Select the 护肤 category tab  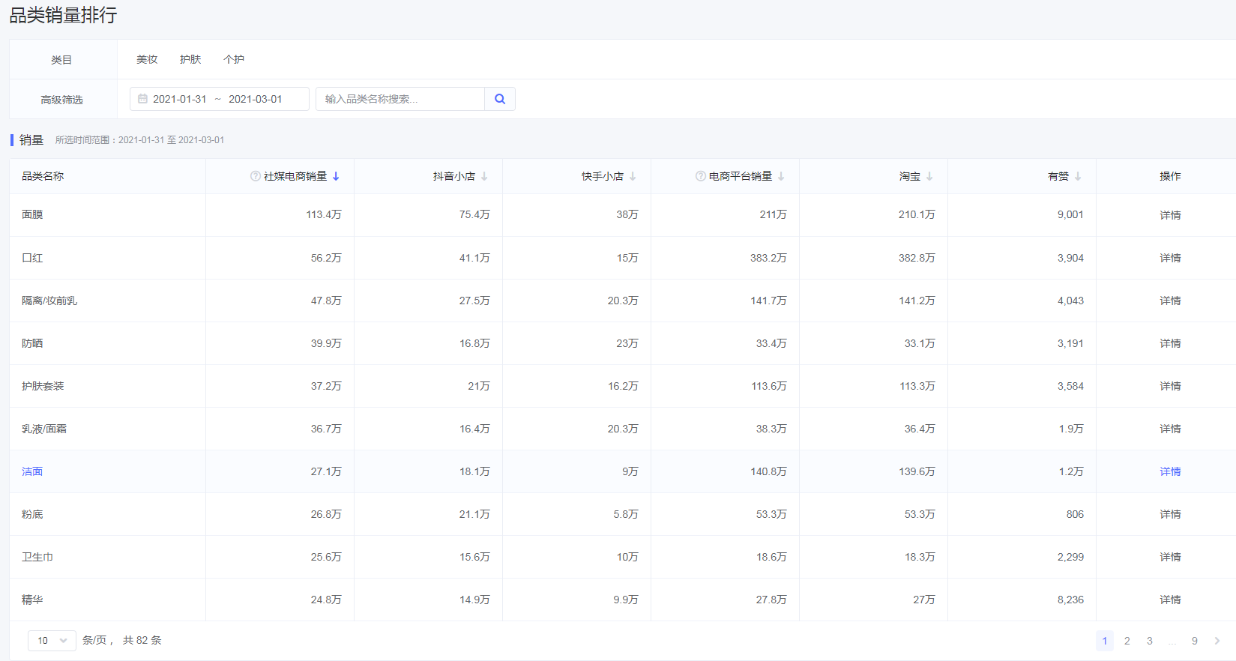[190, 59]
